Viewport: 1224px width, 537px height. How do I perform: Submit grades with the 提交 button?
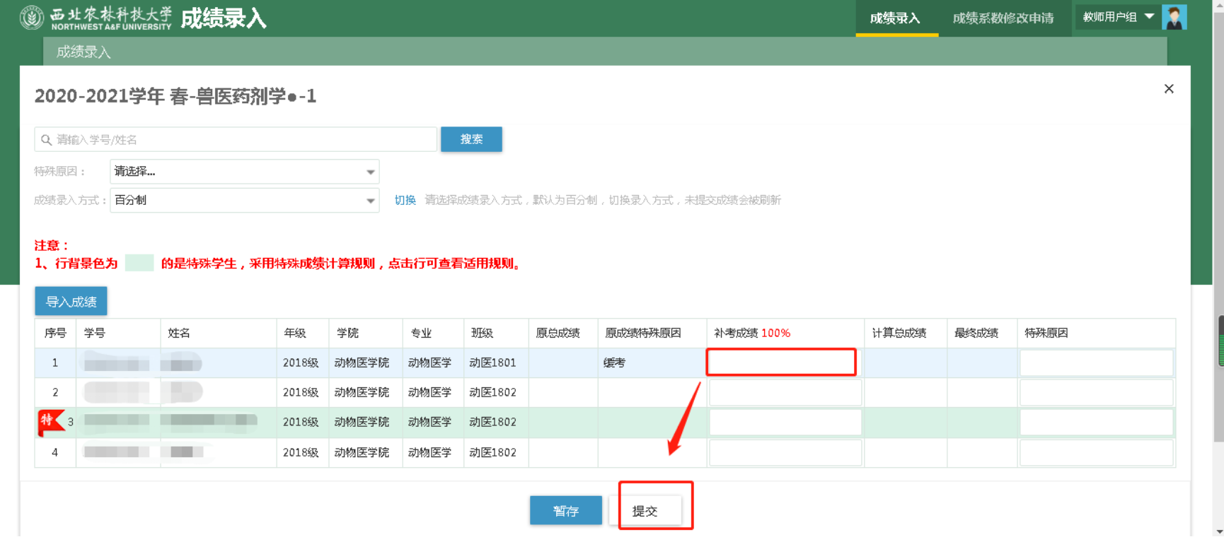tap(645, 511)
